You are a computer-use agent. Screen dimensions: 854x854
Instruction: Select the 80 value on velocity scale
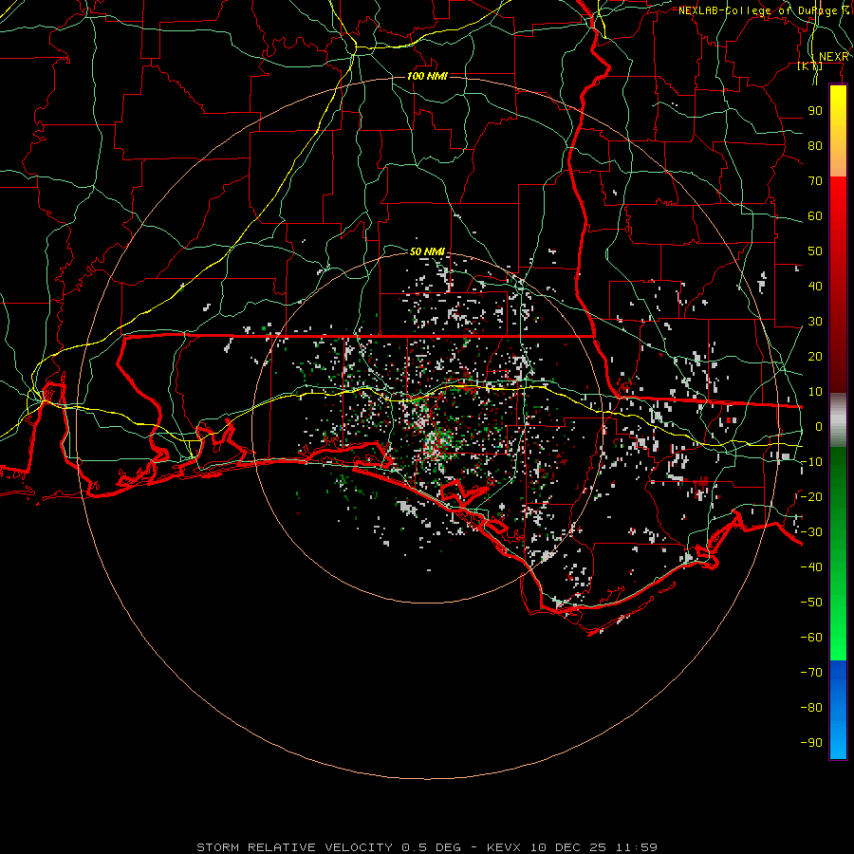[x=815, y=146]
